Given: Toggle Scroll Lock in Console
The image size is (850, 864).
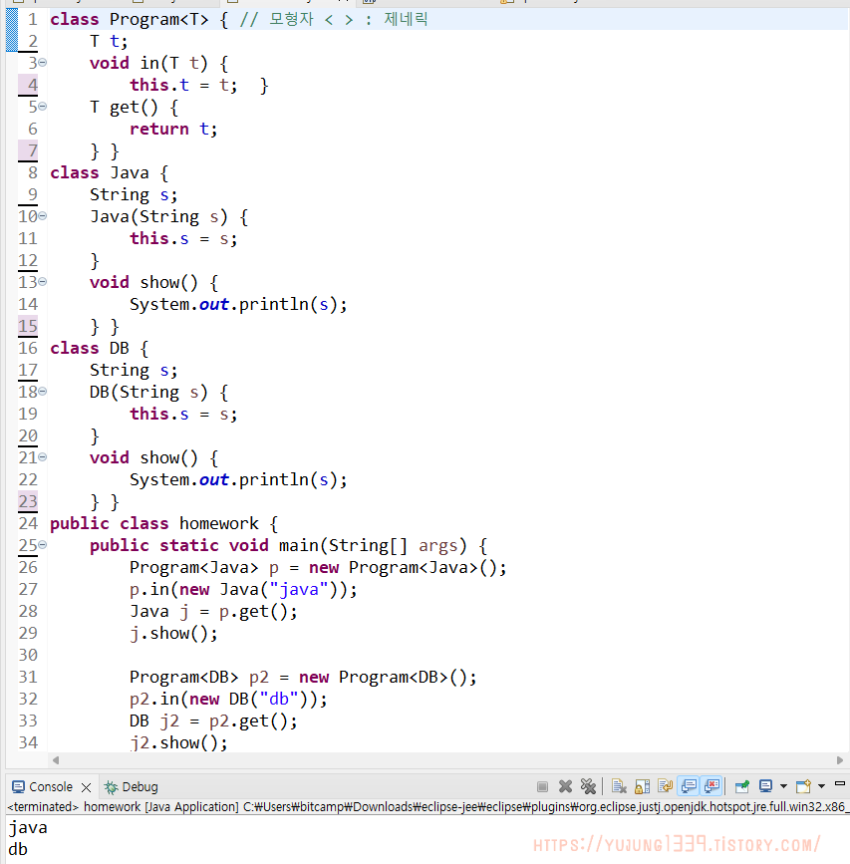Looking at the screenshot, I should click(643, 786).
